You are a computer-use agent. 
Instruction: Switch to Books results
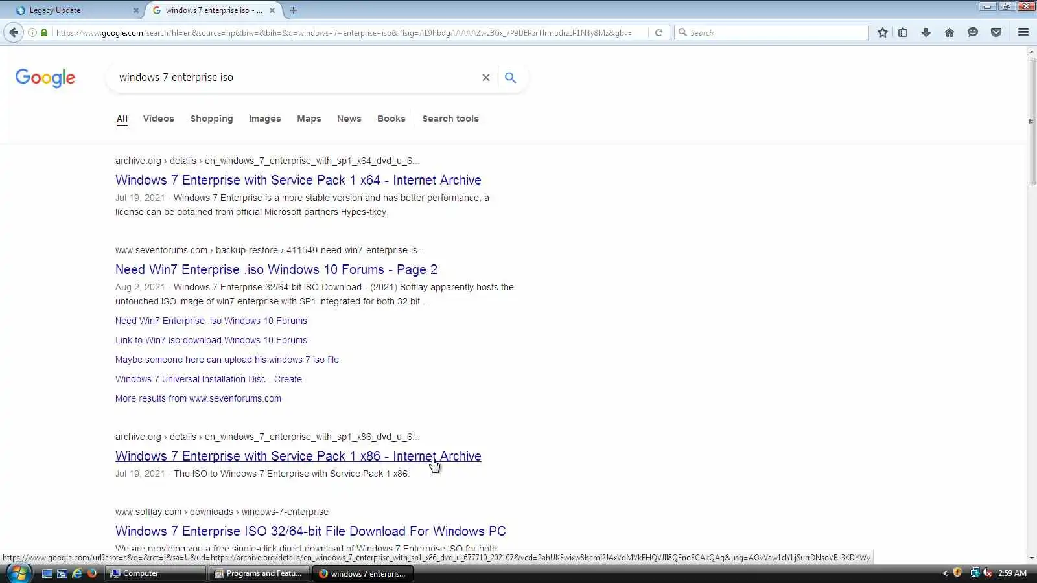(391, 119)
